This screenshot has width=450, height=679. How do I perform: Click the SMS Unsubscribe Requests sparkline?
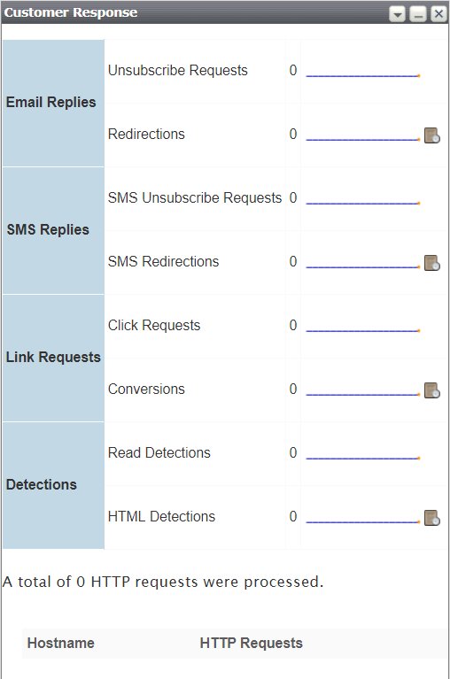coord(363,203)
